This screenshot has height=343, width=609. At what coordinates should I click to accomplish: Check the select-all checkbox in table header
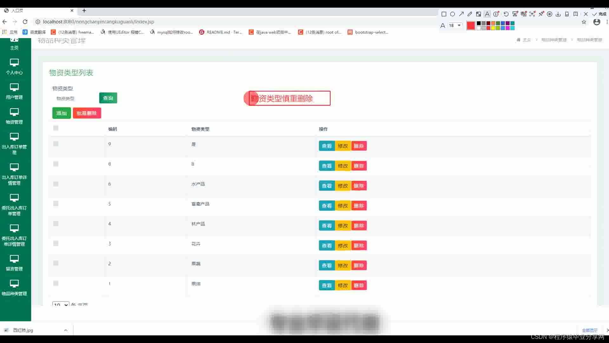[56, 128]
